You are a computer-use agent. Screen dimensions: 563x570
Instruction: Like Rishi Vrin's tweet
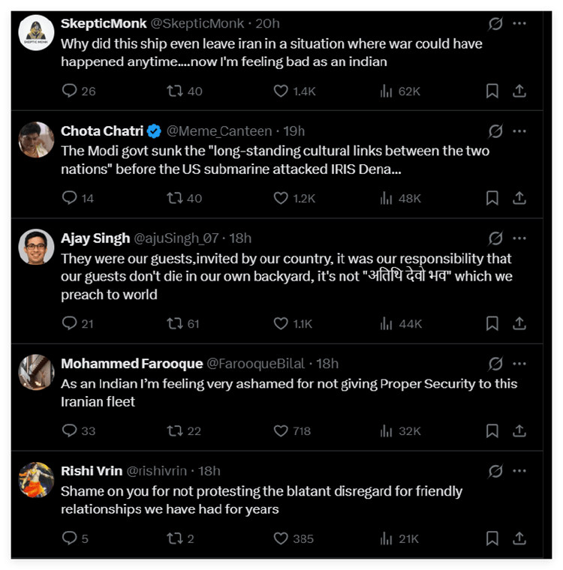(x=281, y=538)
